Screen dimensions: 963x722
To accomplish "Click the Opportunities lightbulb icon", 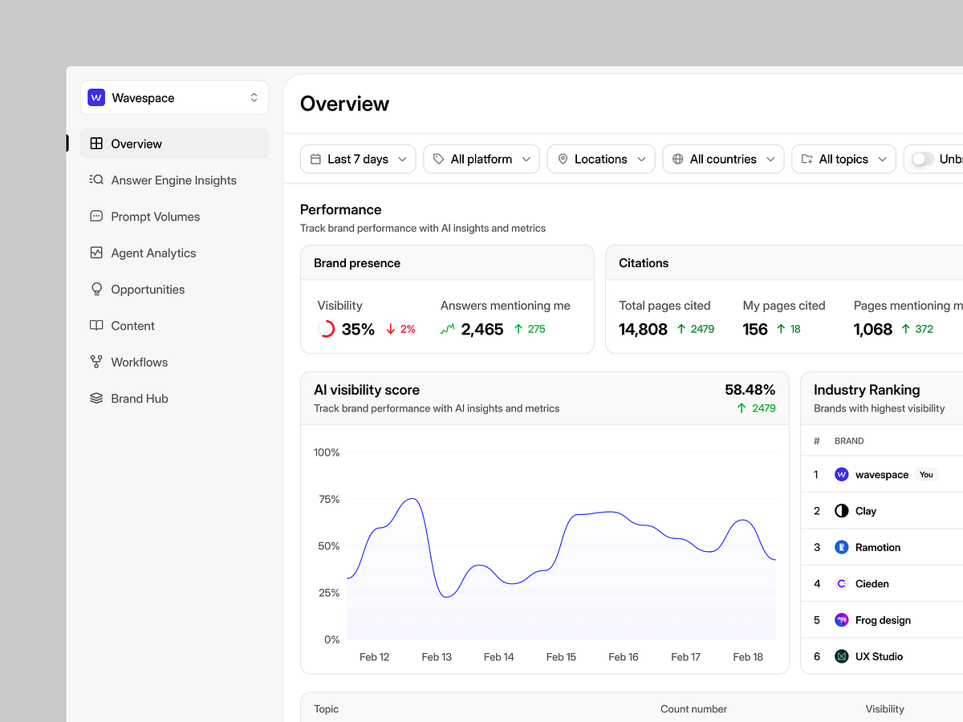I will pos(96,289).
